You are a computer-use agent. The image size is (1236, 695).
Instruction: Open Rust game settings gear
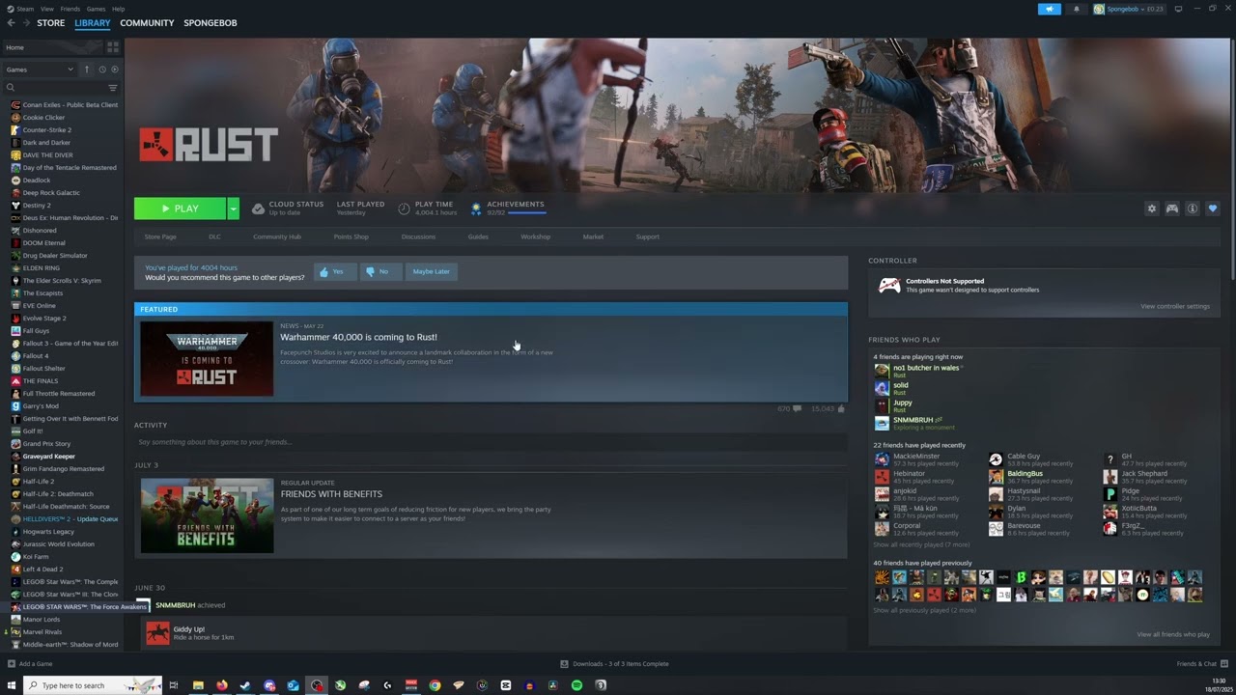point(1151,208)
